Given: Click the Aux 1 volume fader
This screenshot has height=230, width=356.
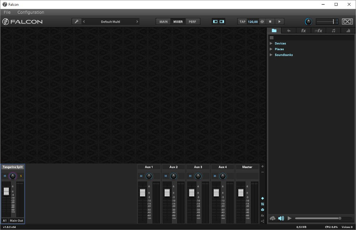Looking at the screenshot, I should 142,193.
